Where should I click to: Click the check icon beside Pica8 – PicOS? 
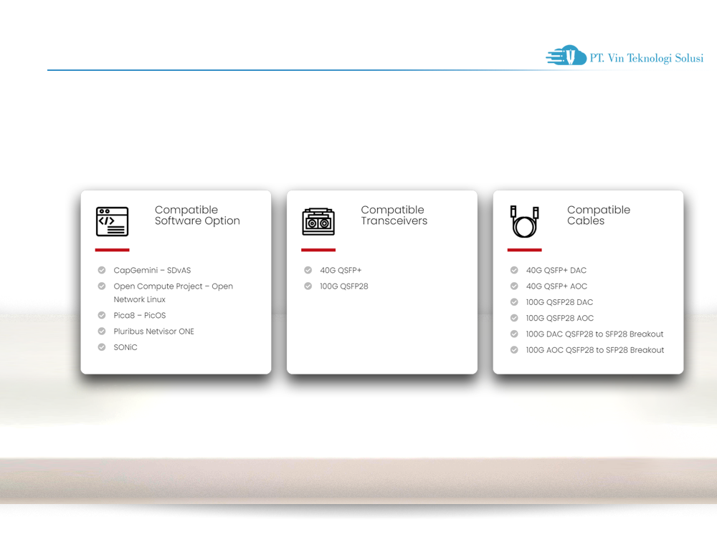coord(102,315)
